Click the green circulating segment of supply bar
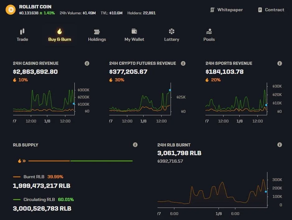The image size is (292, 220). [x=101, y=161]
